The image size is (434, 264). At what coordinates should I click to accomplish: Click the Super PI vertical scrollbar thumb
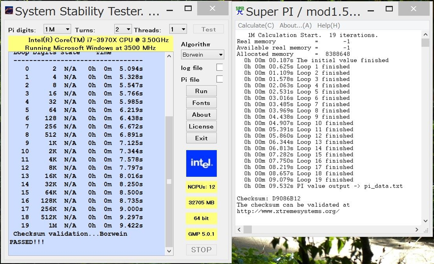(426, 43)
